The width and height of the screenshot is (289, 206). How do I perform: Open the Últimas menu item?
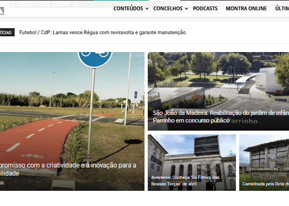pyautogui.click(x=282, y=9)
